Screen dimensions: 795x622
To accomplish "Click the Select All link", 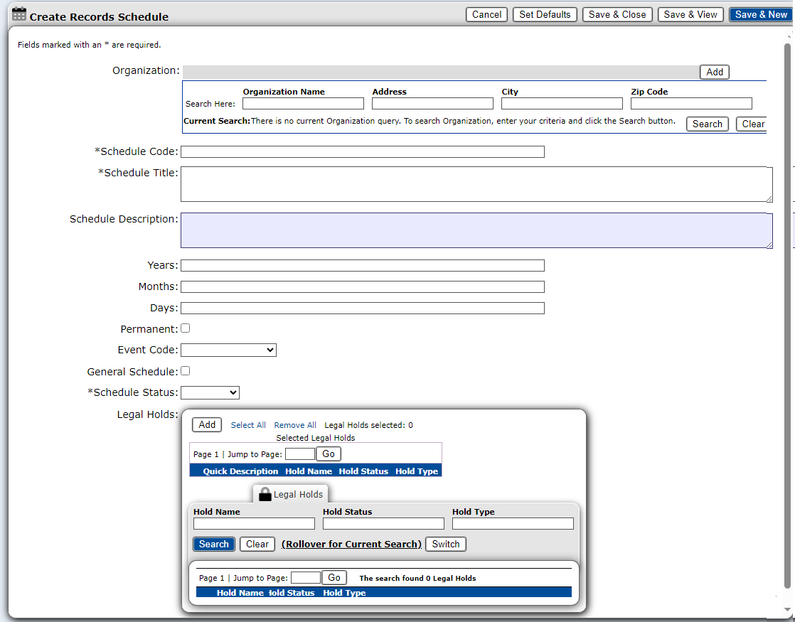I will (x=248, y=425).
